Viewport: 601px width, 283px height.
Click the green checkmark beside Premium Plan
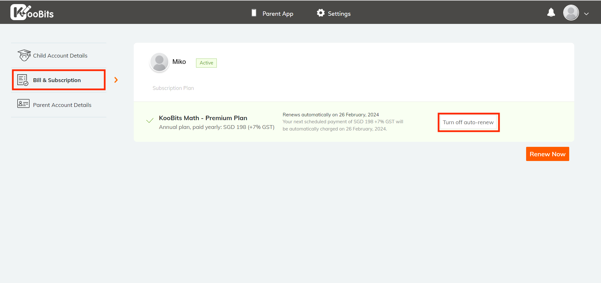click(x=150, y=120)
